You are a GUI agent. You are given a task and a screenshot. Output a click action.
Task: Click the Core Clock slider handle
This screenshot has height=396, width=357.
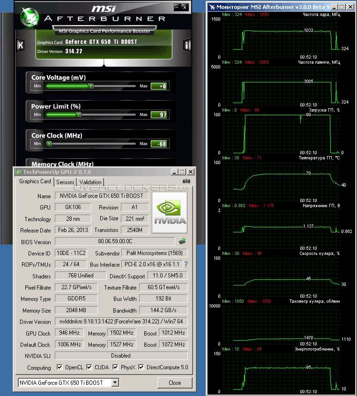[x=49, y=144]
